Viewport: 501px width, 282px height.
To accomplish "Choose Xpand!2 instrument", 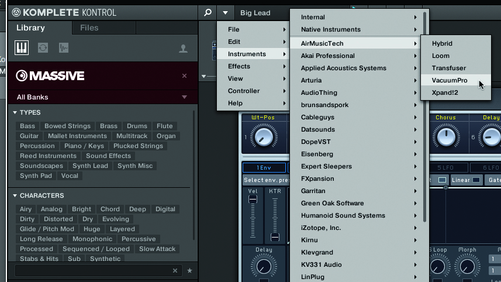I will (x=456, y=92).
